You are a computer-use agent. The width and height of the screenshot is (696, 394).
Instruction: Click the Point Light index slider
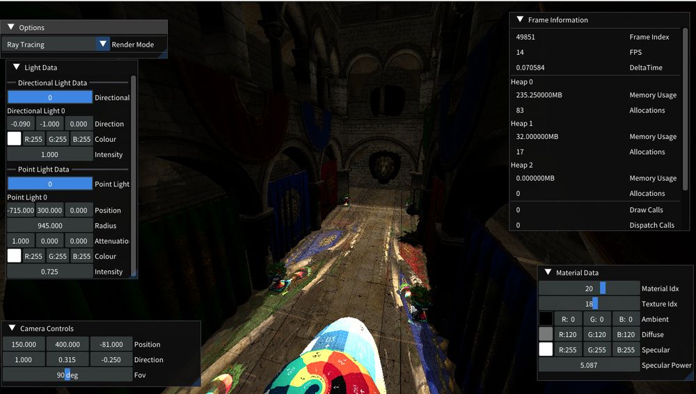click(x=49, y=183)
